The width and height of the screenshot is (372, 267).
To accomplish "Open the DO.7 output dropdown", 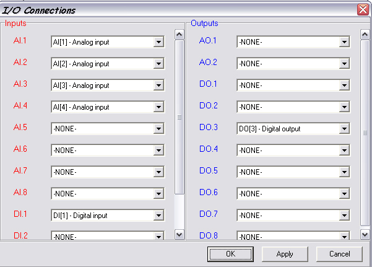I will 293,216.
